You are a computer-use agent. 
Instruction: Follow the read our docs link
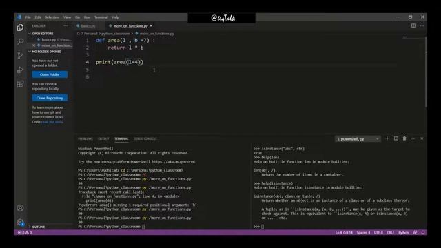(52, 122)
